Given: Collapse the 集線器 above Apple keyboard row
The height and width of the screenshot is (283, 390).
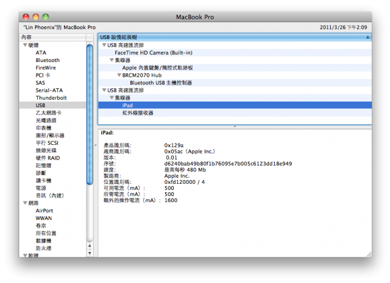Looking at the screenshot, I should point(112,60).
